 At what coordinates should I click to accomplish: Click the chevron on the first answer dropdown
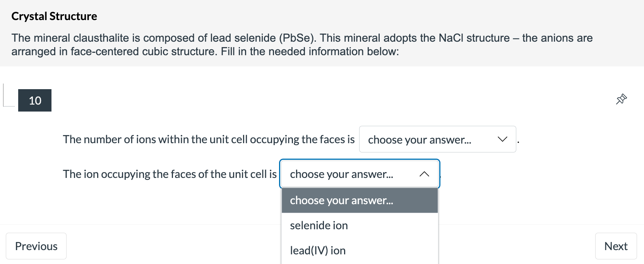point(502,139)
